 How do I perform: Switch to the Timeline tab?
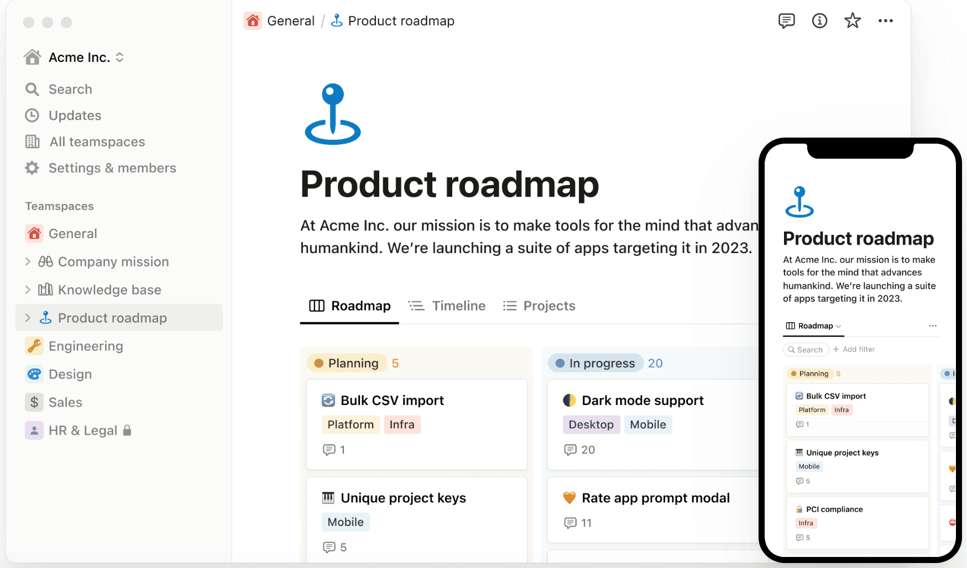[447, 306]
